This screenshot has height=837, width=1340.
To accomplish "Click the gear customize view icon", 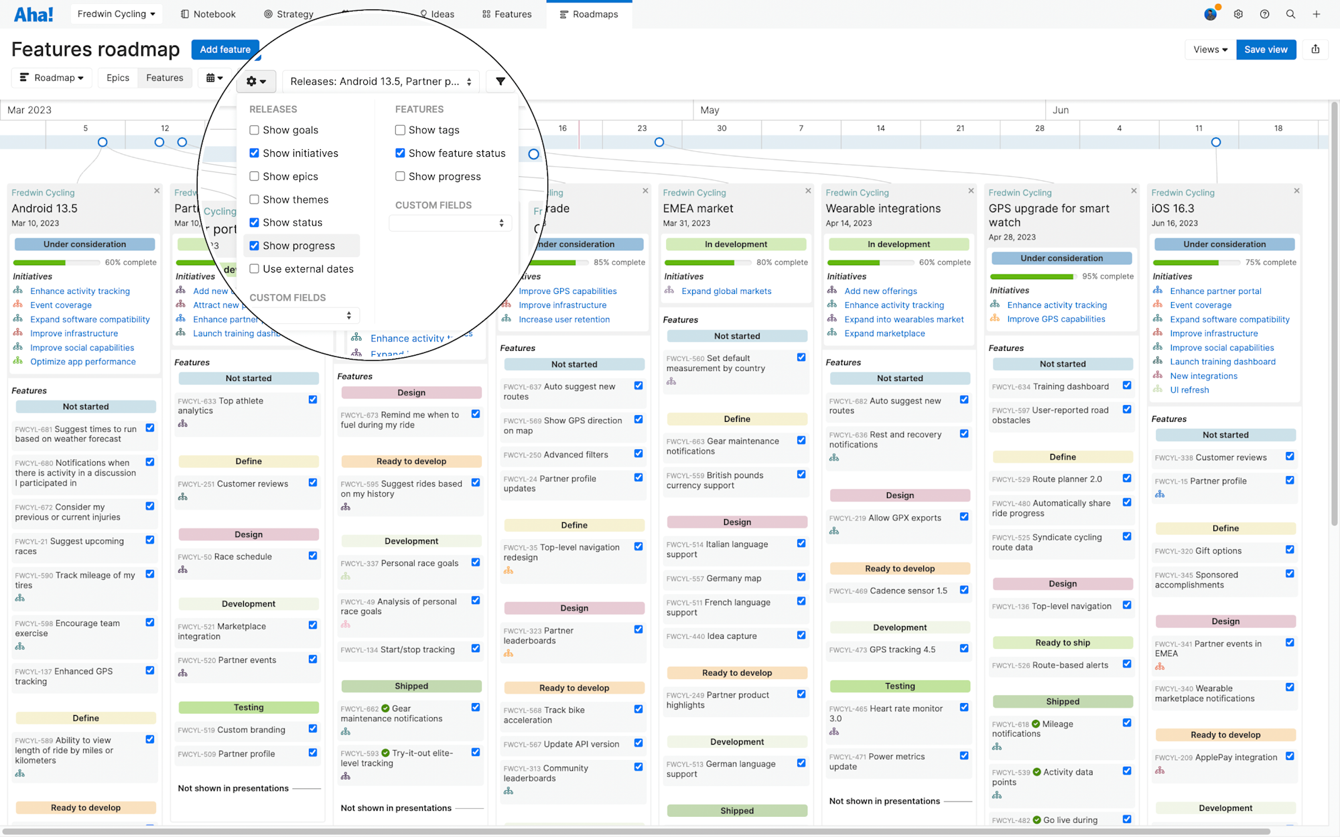I will click(x=256, y=82).
